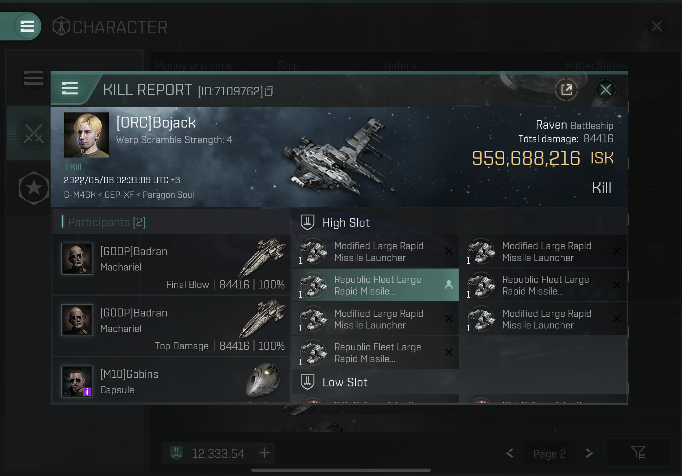The image size is (682, 476).
Task: Switch to the Battle Status tab
Action: click(596, 66)
